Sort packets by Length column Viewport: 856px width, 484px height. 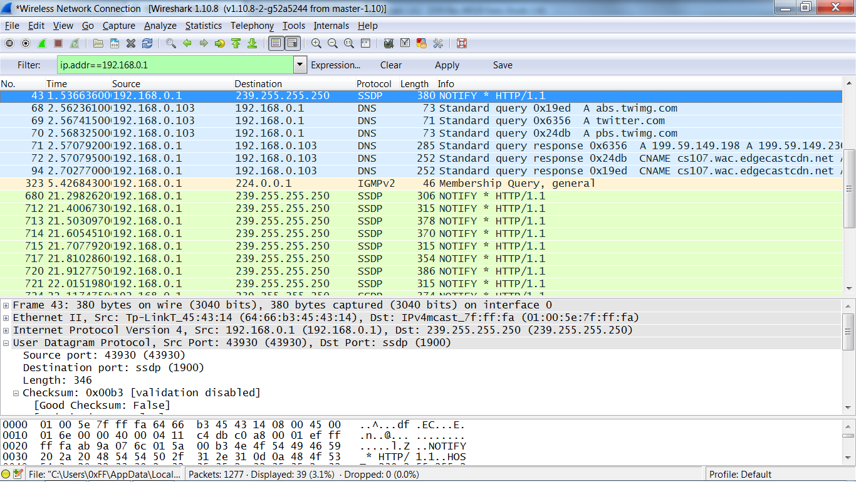click(x=415, y=84)
